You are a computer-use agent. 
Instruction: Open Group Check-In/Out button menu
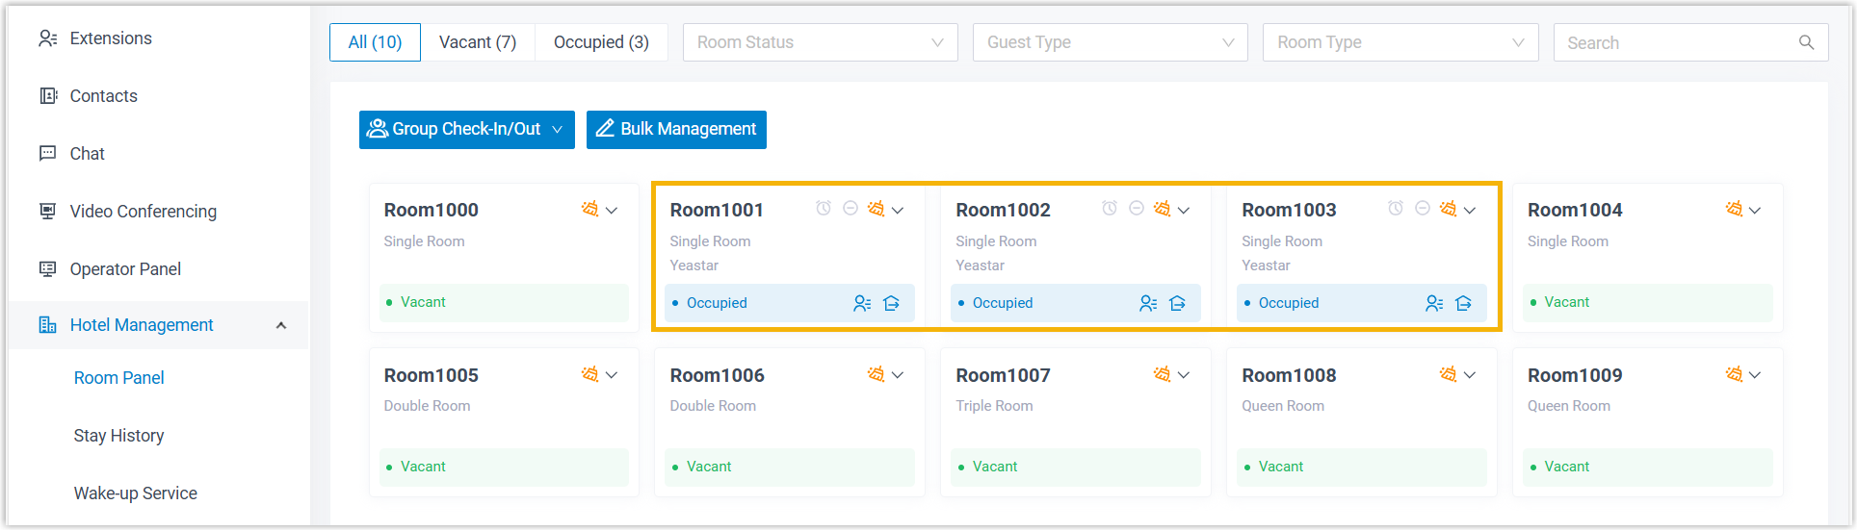click(x=466, y=129)
